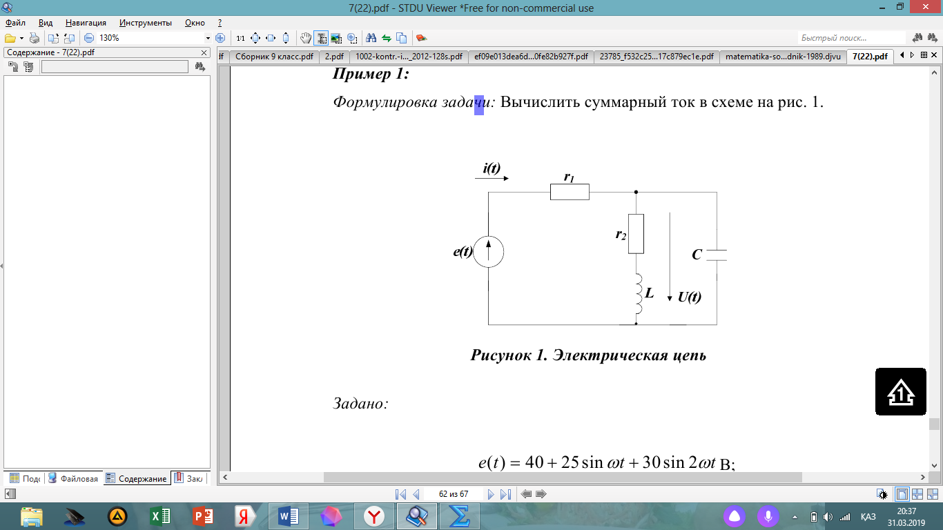The image size is (943, 530).
Task: Click the zoom-out minus button
Action: (88, 38)
